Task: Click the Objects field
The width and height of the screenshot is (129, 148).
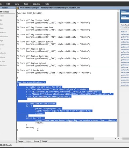Action: (125, 13)
